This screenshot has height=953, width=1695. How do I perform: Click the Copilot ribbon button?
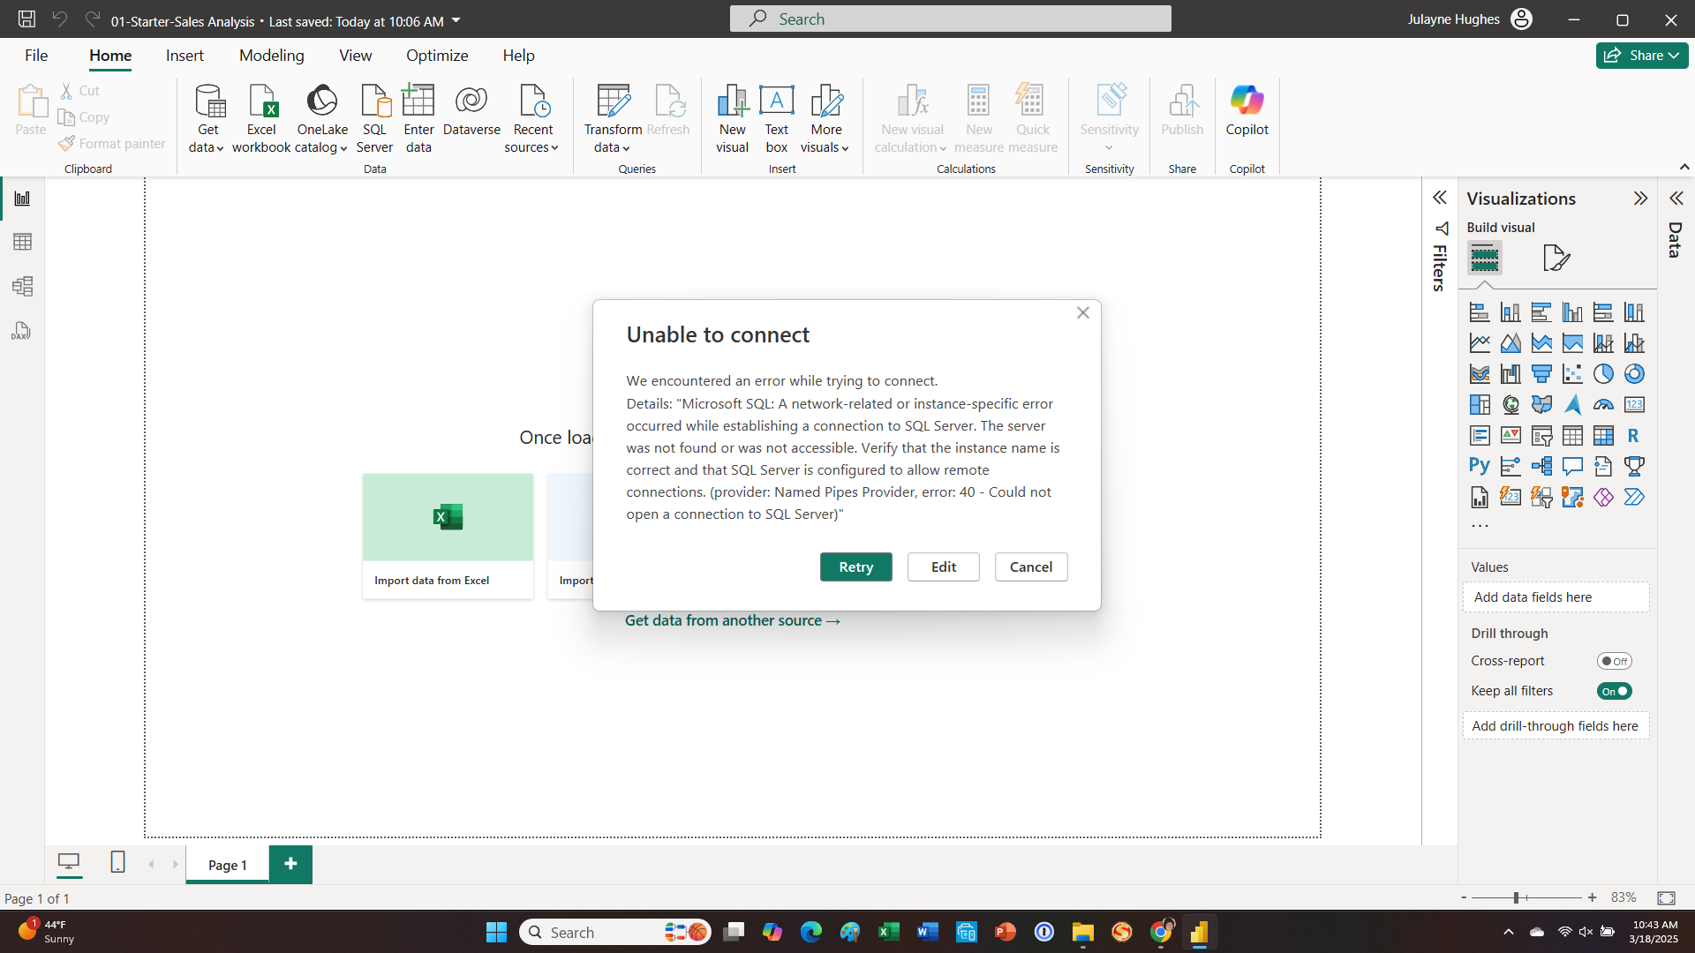pos(1247,111)
